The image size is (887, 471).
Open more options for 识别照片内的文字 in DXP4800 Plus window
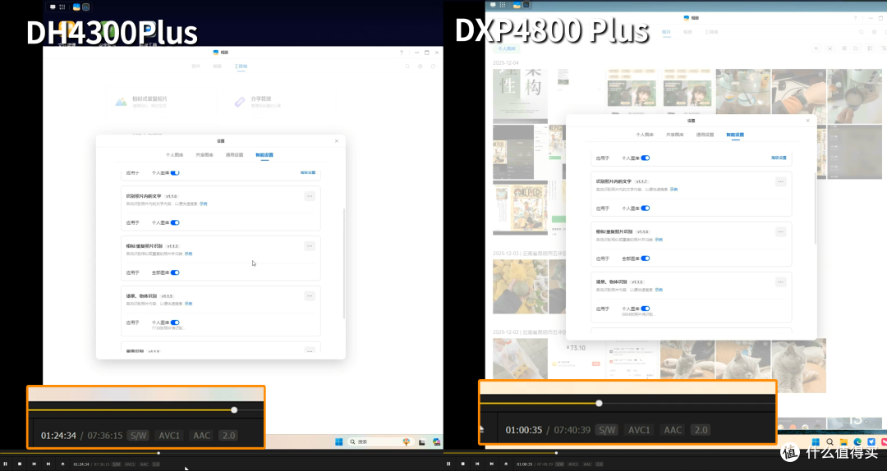point(781,182)
